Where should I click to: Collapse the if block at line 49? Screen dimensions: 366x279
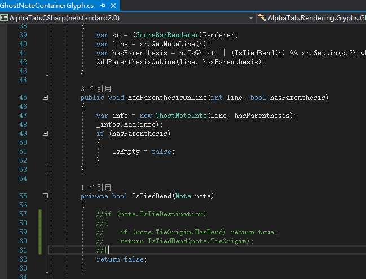pyautogui.click(x=46, y=134)
